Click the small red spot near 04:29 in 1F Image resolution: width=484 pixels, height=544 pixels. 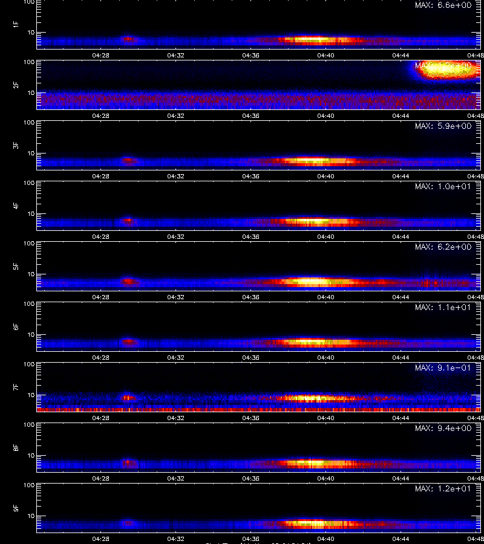click(128, 39)
